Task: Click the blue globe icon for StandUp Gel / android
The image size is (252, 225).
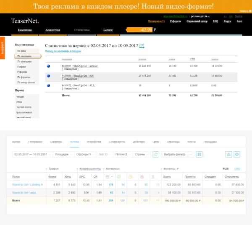Action: pyautogui.click(x=48, y=66)
